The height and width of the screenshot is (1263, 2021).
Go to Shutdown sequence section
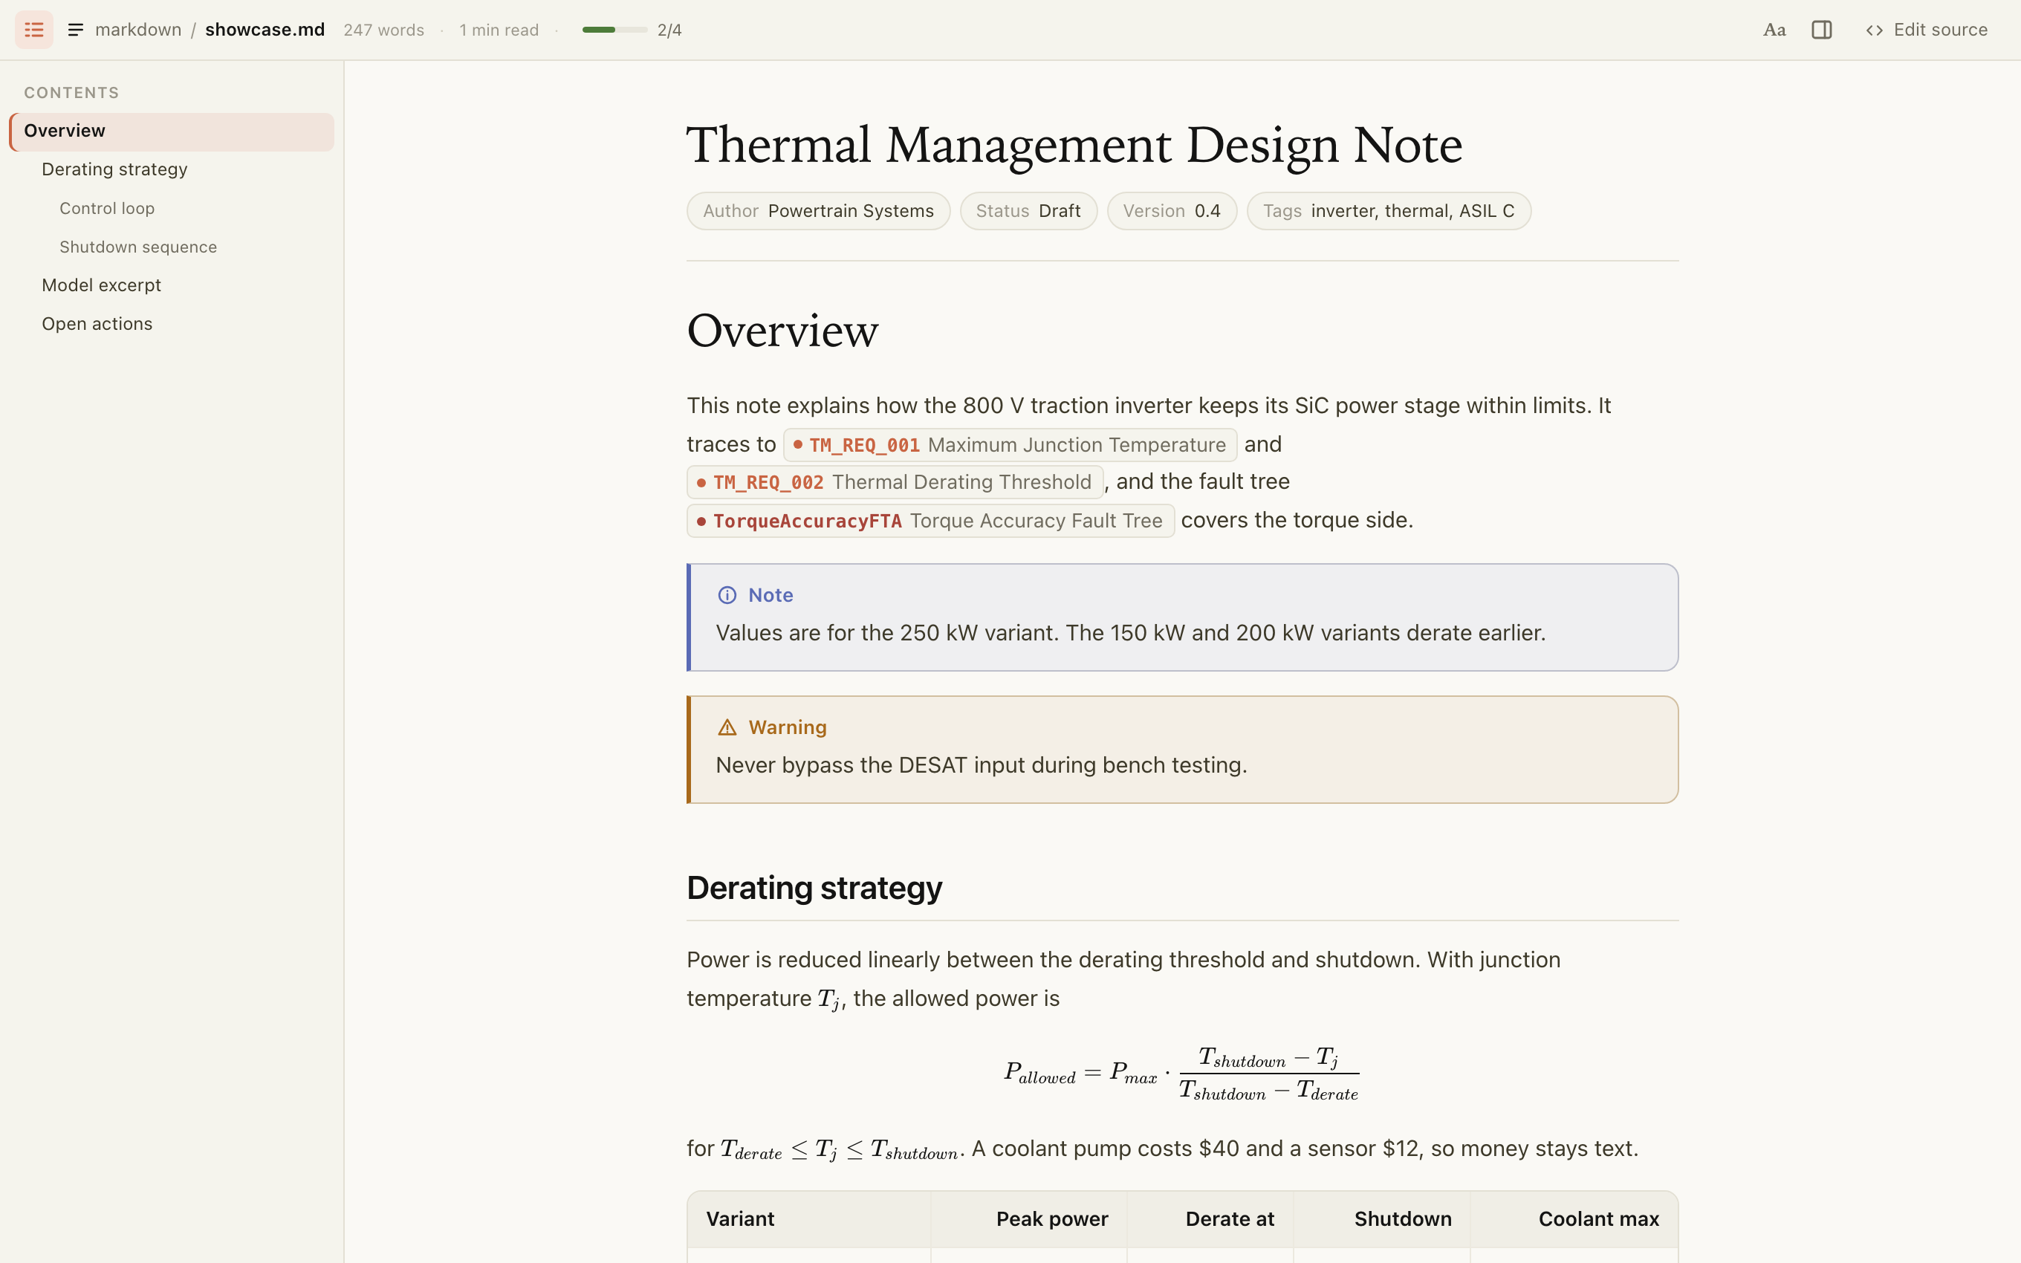172,247
